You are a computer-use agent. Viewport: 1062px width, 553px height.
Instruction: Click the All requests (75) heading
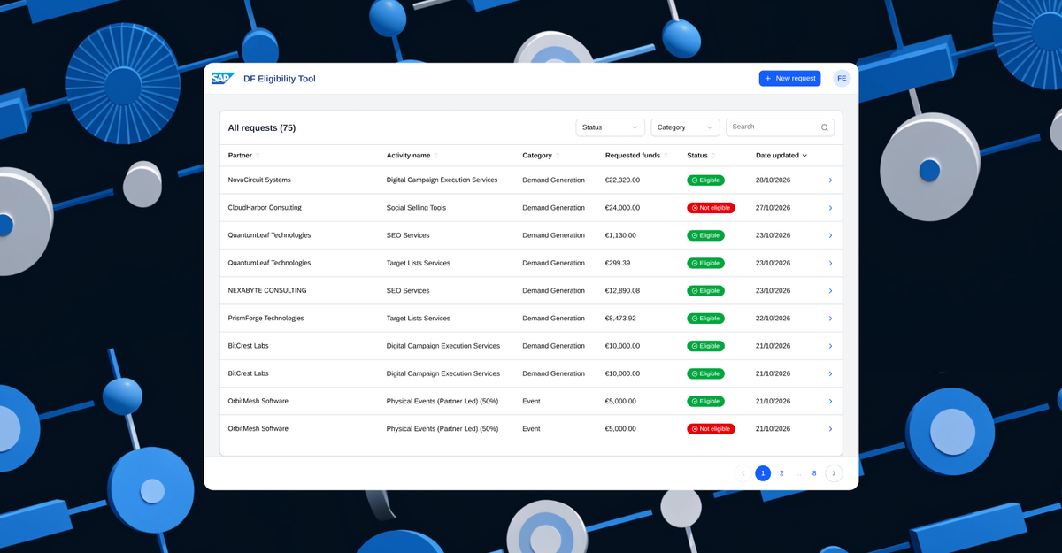click(262, 128)
